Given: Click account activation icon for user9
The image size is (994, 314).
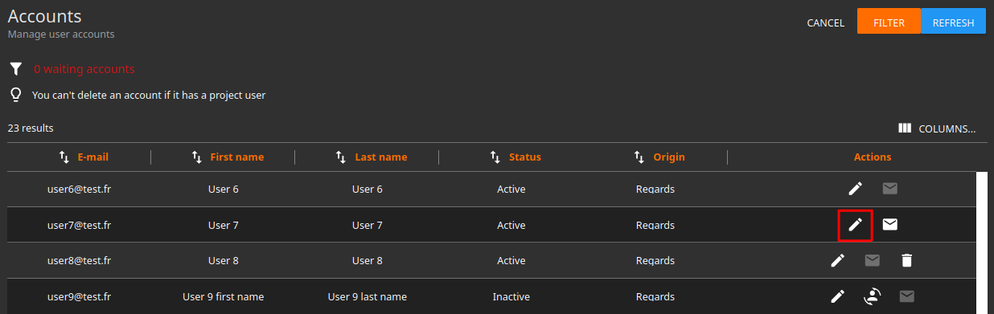Looking at the screenshot, I should pos(872,296).
